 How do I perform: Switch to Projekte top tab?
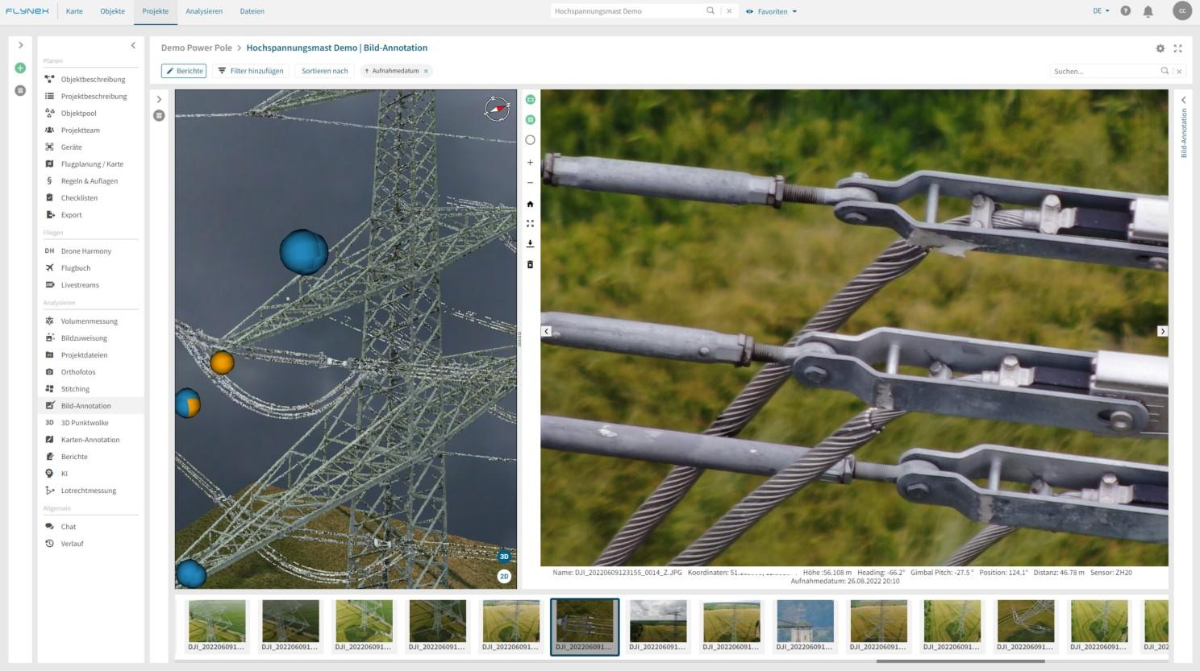[x=156, y=11]
